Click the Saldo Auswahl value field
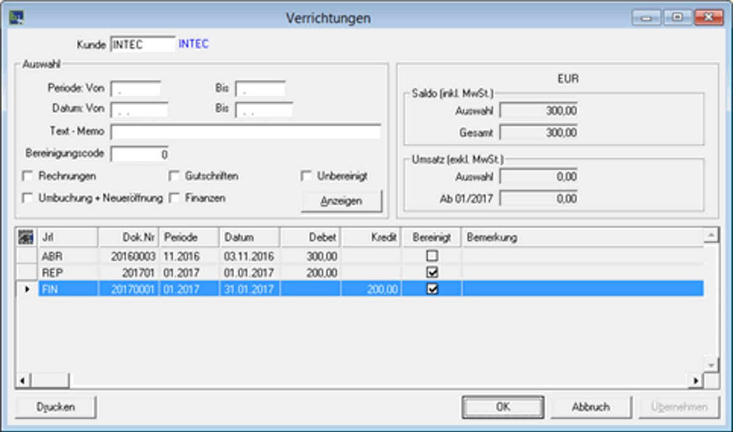This screenshot has height=432, width=733. click(x=539, y=110)
